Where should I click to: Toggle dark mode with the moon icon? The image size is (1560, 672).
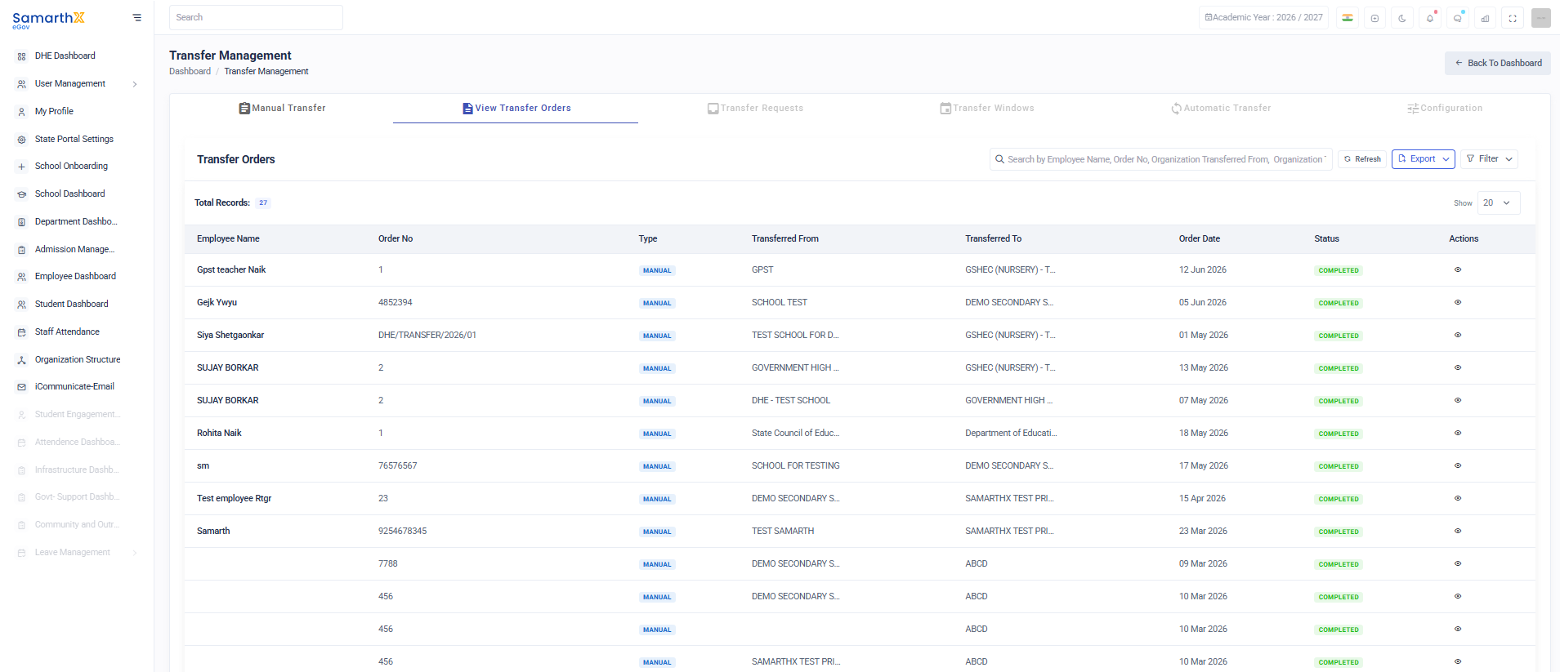click(1402, 18)
